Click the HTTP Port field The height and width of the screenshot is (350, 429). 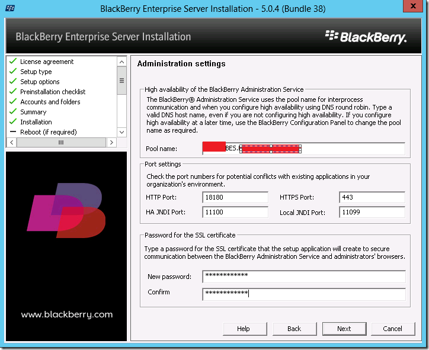pos(235,197)
